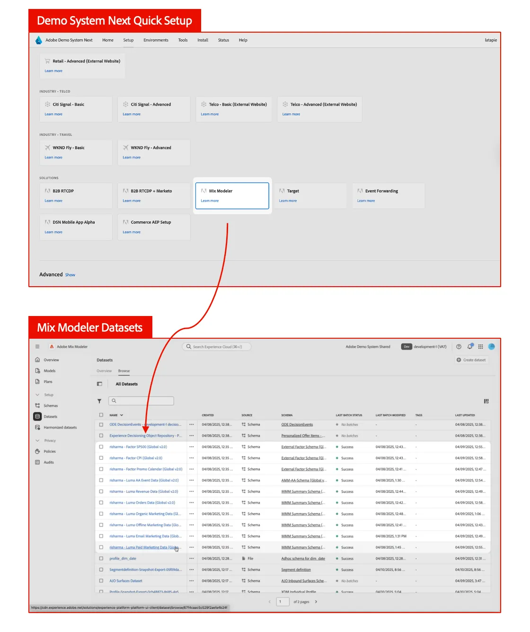
Task: Select the Factor Promo Calendar checkbox
Action: (x=101, y=469)
